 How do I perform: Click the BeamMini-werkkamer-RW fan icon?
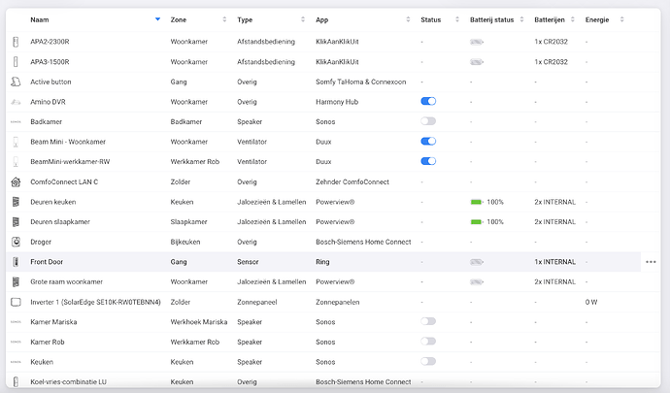click(x=16, y=162)
